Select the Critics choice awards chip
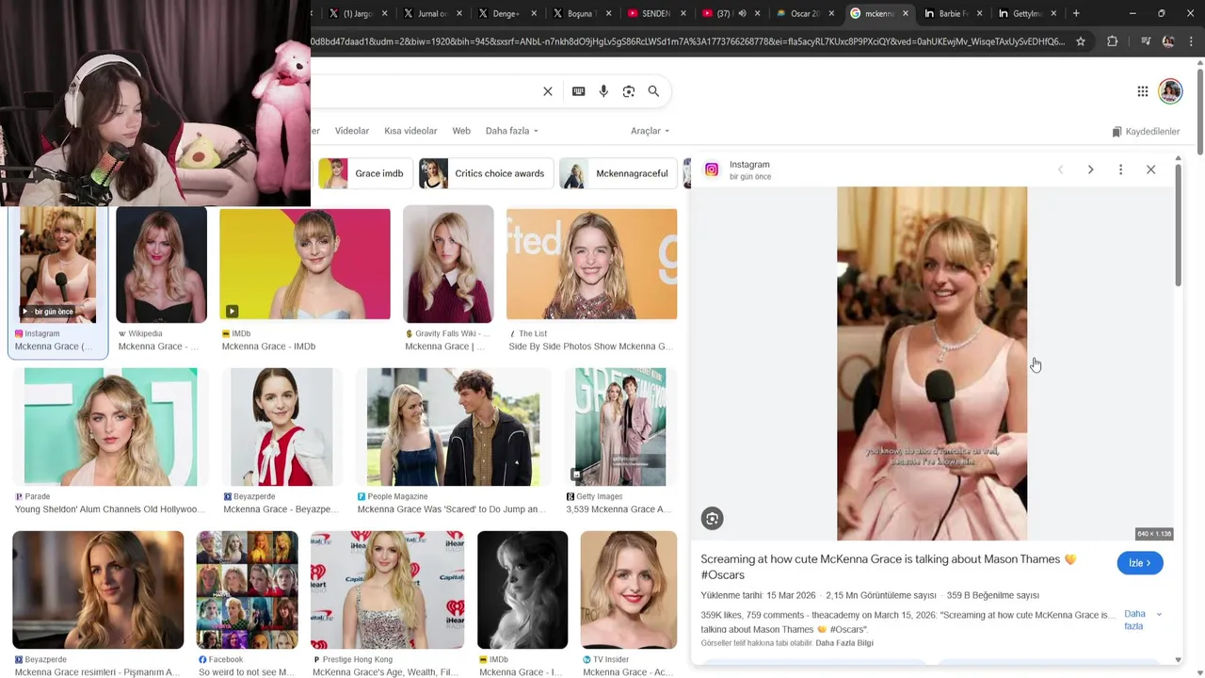 click(486, 173)
